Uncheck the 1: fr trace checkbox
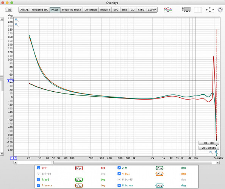 [x=39, y=168]
